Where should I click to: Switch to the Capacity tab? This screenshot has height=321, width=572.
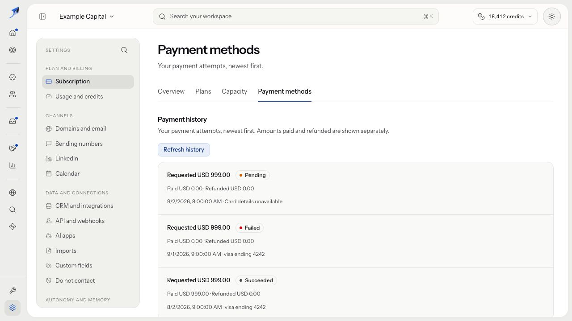click(234, 91)
